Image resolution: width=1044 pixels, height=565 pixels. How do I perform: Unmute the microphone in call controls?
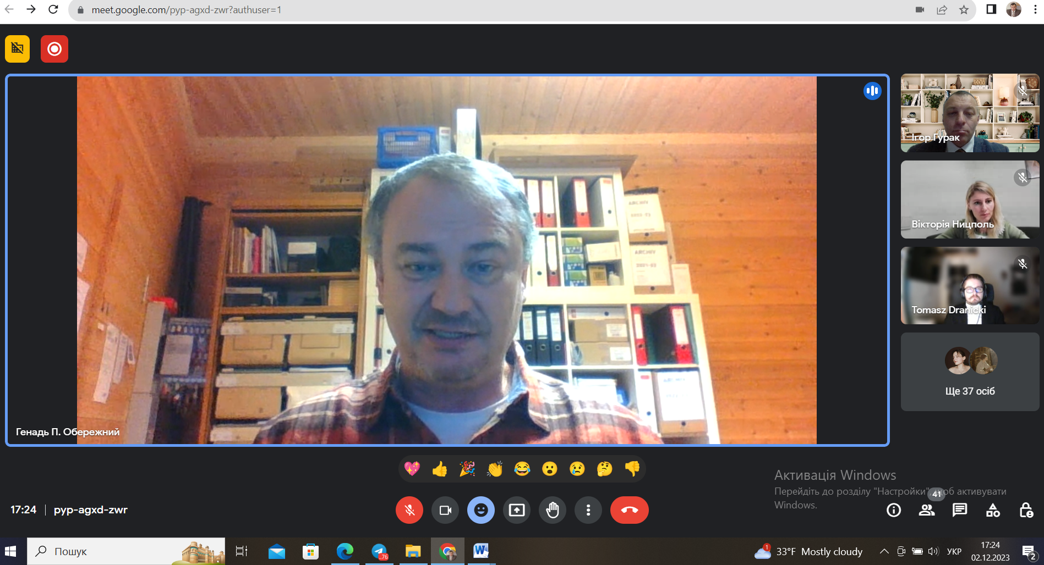[409, 510]
